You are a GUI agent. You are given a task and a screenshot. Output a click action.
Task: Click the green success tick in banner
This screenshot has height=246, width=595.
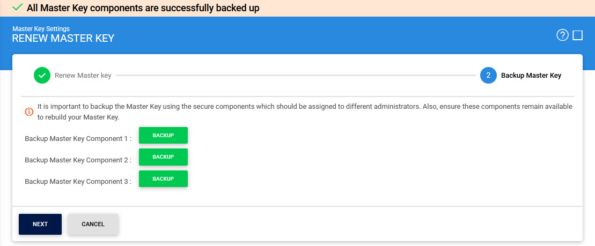tap(17, 8)
